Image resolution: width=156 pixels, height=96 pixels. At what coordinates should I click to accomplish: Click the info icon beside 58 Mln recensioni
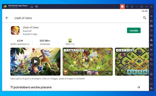click(x=28, y=44)
